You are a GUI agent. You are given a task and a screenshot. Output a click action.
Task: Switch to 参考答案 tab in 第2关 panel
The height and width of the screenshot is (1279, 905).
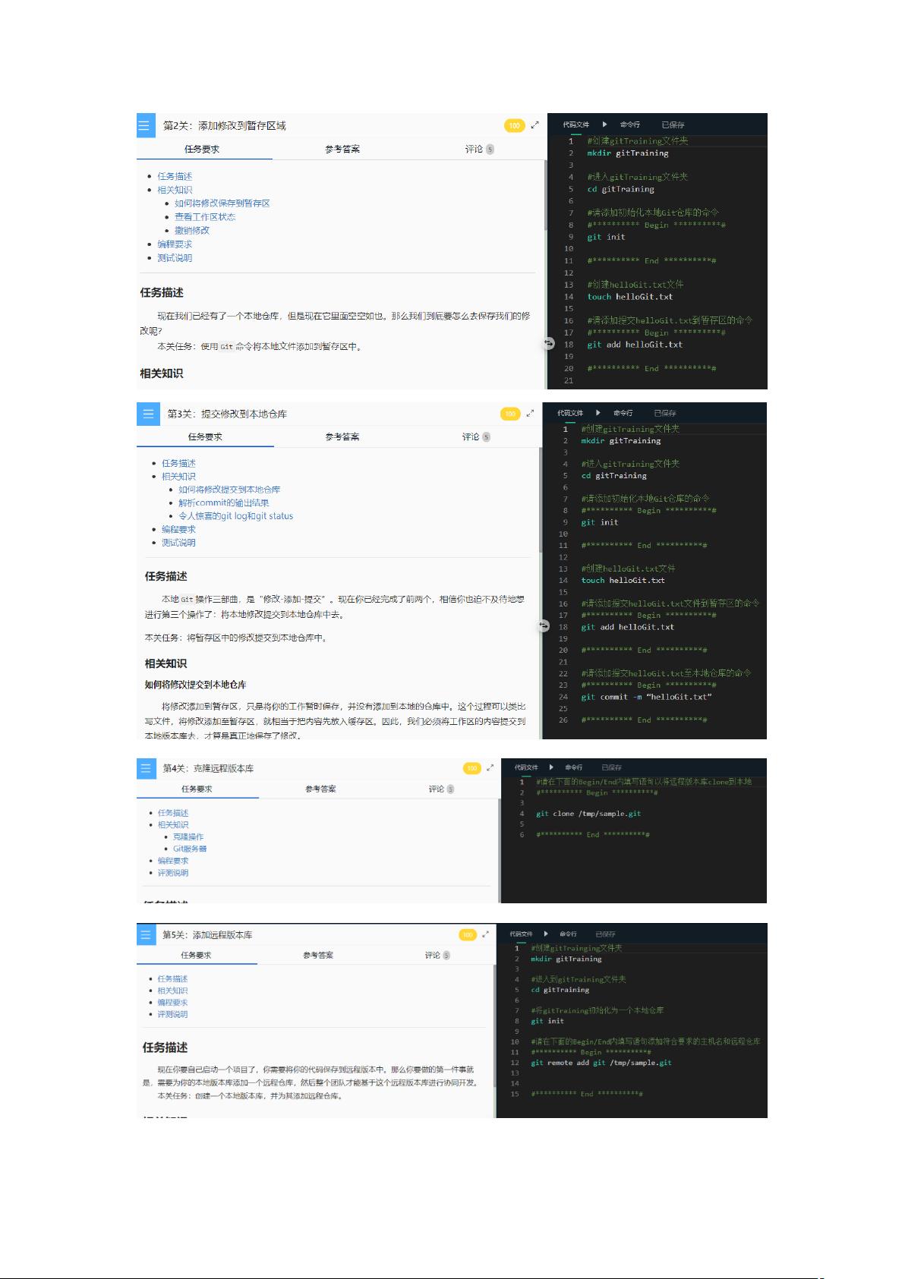(342, 150)
